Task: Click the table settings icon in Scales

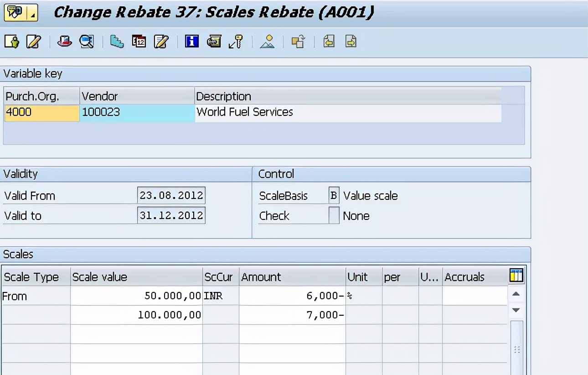Action: (x=516, y=276)
